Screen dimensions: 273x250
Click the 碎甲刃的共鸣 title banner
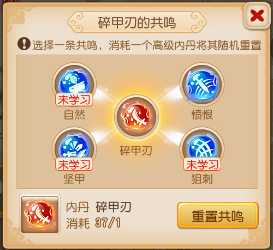click(x=137, y=22)
